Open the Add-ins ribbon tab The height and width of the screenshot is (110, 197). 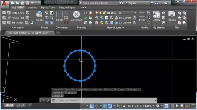tap(32, 7)
